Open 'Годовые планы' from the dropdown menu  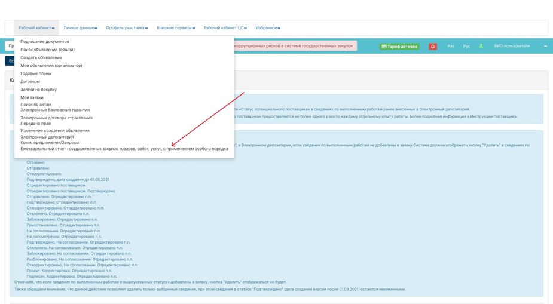[x=36, y=73]
